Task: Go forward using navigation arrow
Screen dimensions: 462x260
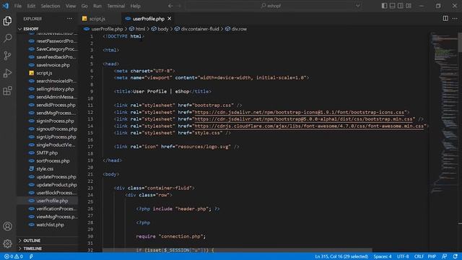Action: click(178, 6)
